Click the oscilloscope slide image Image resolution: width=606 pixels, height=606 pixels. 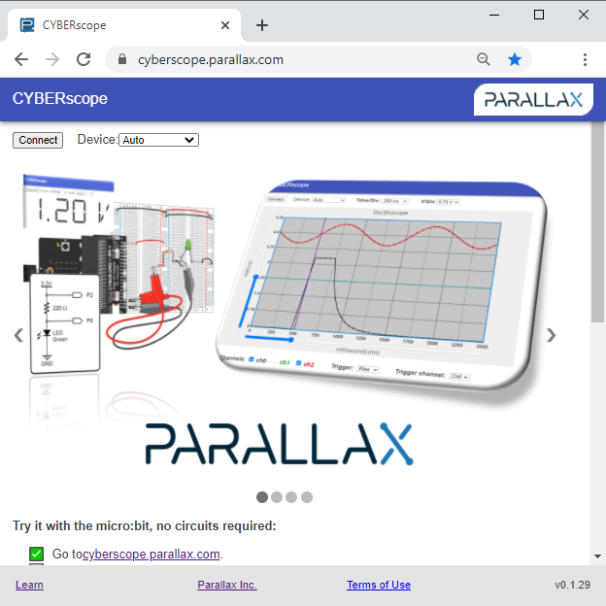pos(381,287)
